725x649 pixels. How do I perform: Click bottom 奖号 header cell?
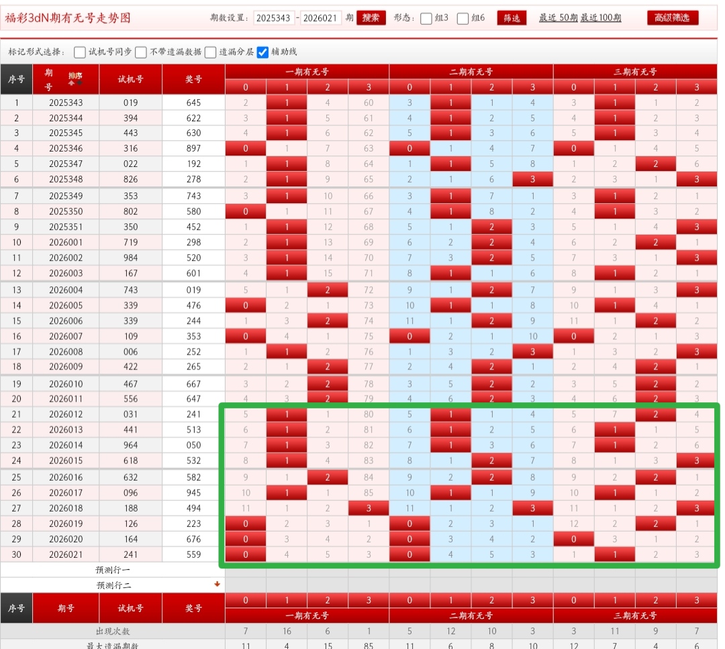click(x=194, y=608)
